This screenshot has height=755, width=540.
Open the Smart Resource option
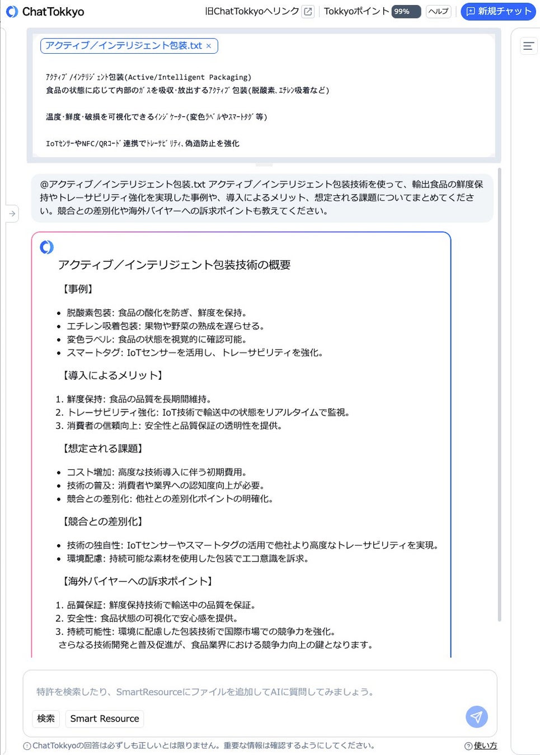tap(105, 719)
